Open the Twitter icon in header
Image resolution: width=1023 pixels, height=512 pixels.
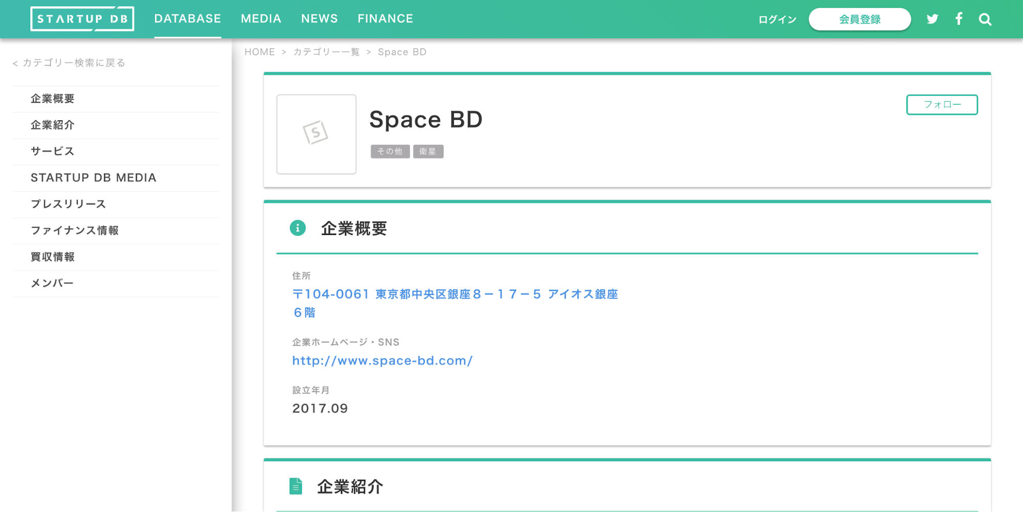click(932, 19)
